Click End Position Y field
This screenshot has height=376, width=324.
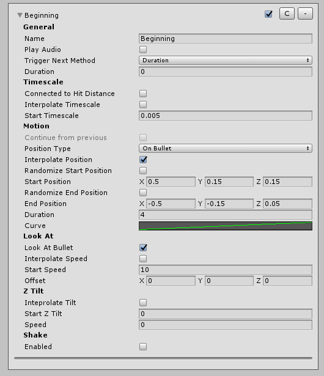tap(229, 204)
